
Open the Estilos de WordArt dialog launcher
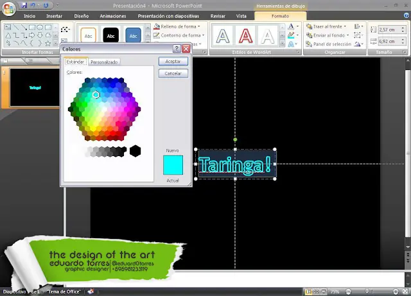(x=298, y=52)
